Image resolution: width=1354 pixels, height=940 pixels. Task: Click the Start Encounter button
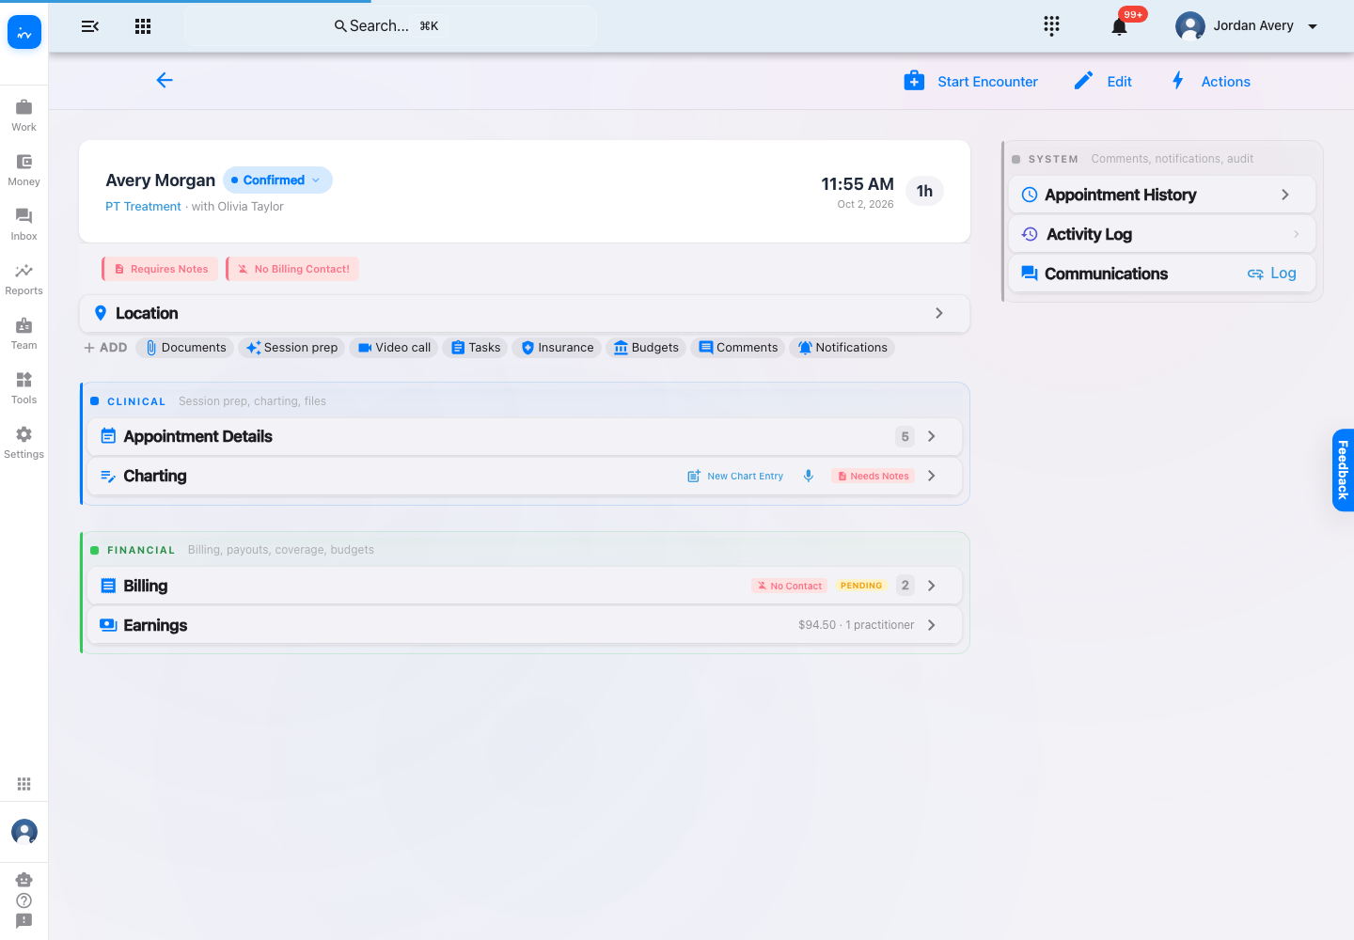(x=970, y=82)
